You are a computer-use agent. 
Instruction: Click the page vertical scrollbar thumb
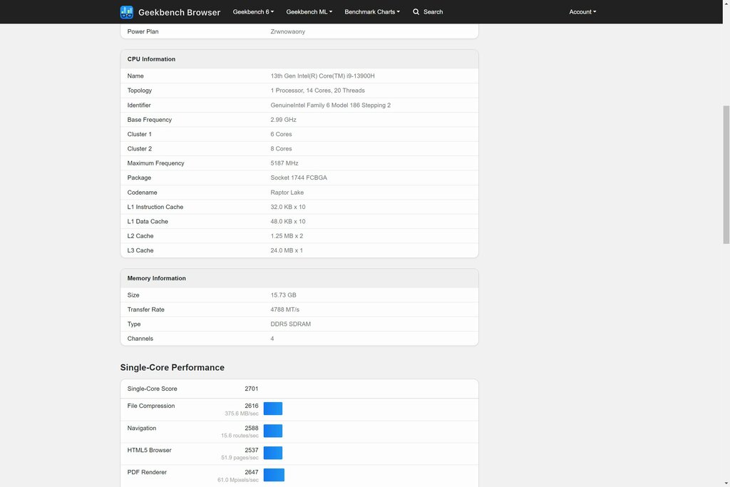click(726, 175)
